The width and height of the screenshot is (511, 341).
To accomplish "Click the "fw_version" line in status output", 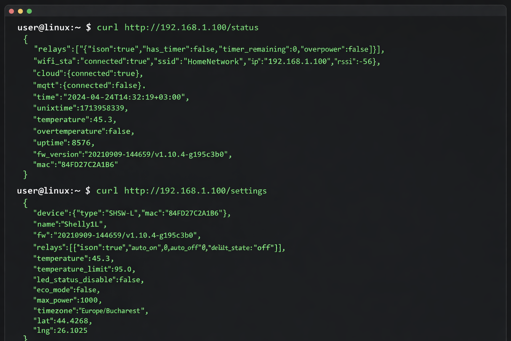I will click(132, 155).
